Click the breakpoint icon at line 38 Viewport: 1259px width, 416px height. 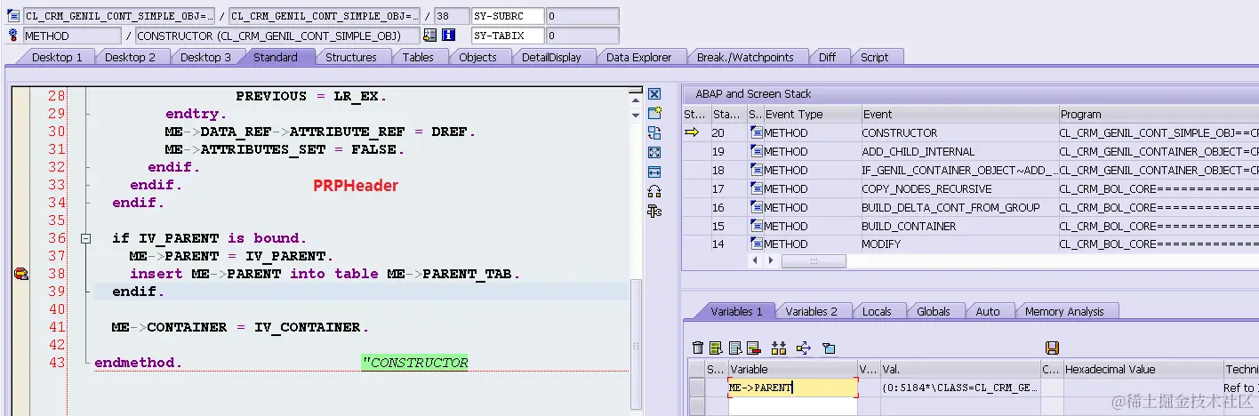pos(21,275)
